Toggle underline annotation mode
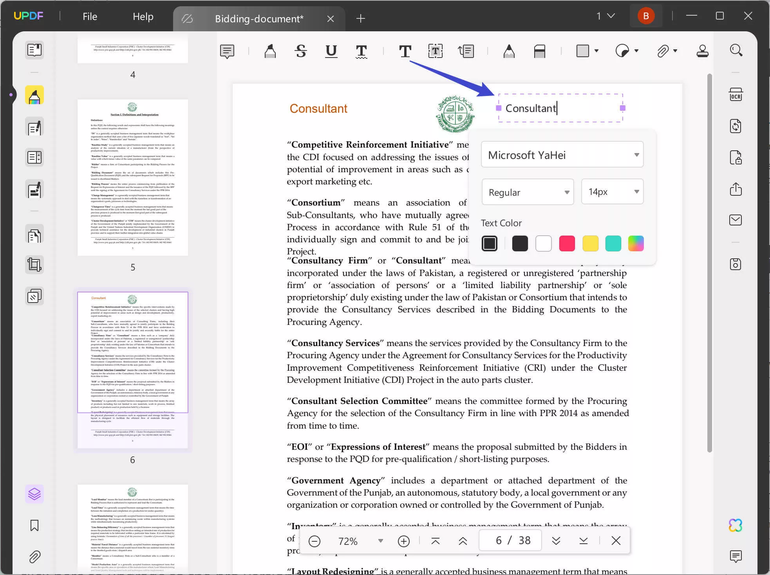The width and height of the screenshot is (770, 575). point(331,51)
